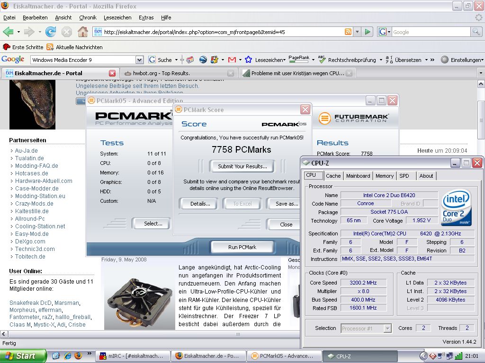The height and width of the screenshot is (363, 485).
Task: Close the Eiskaltmacher.de Portal tab
Action: [112, 73]
